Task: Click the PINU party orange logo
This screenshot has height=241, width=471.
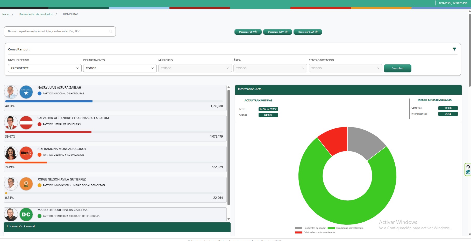Action: [26, 184]
